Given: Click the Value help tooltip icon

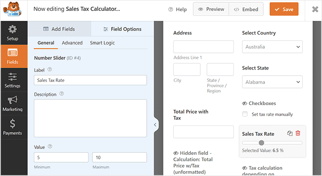Looking at the screenshot, I should (x=50, y=146).
